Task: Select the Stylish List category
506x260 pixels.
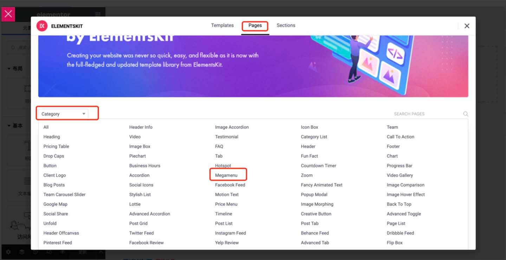Action: [140, 194]
